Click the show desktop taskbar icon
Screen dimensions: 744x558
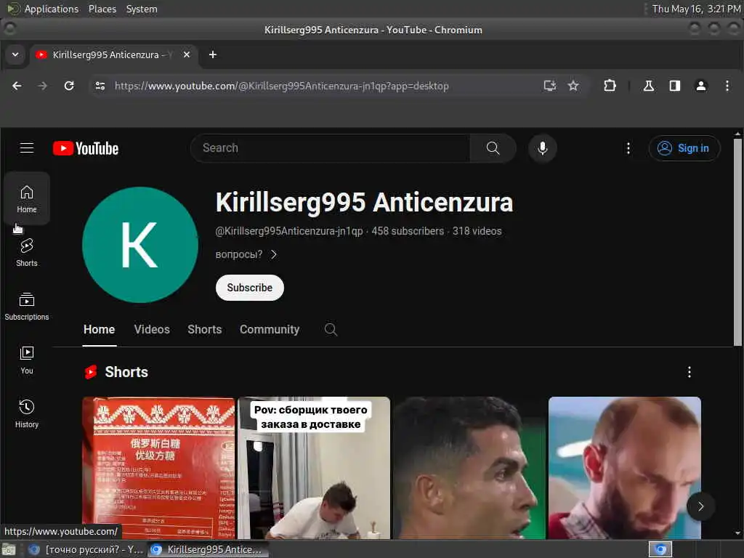pos(9,549)
